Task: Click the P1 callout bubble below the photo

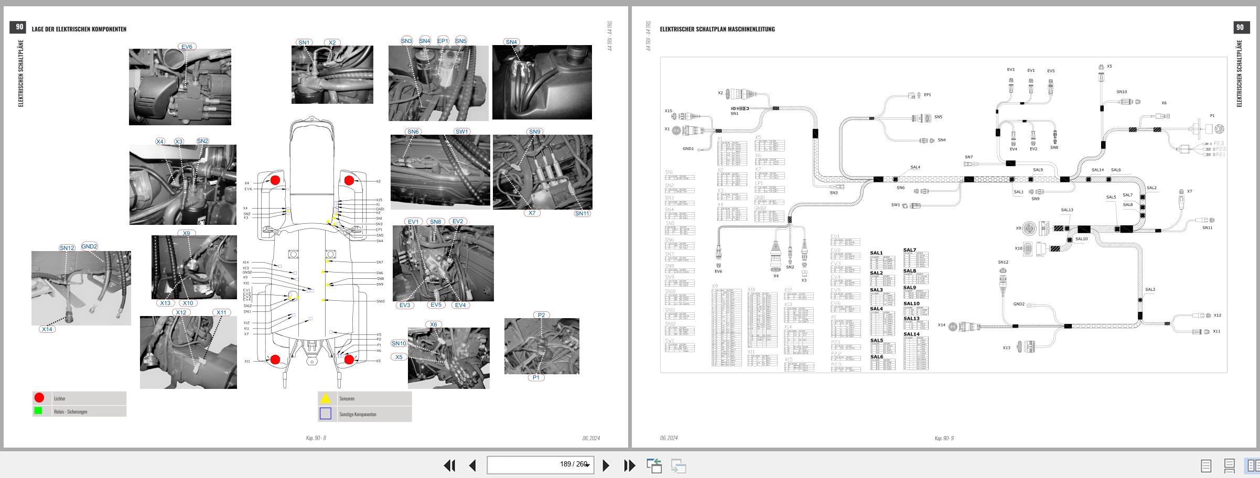Action: (x=536, y=377)
